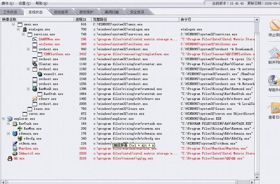Collapse svchost.exe node with PID 940
Viewport: 280px width, 184px height.
28,49
